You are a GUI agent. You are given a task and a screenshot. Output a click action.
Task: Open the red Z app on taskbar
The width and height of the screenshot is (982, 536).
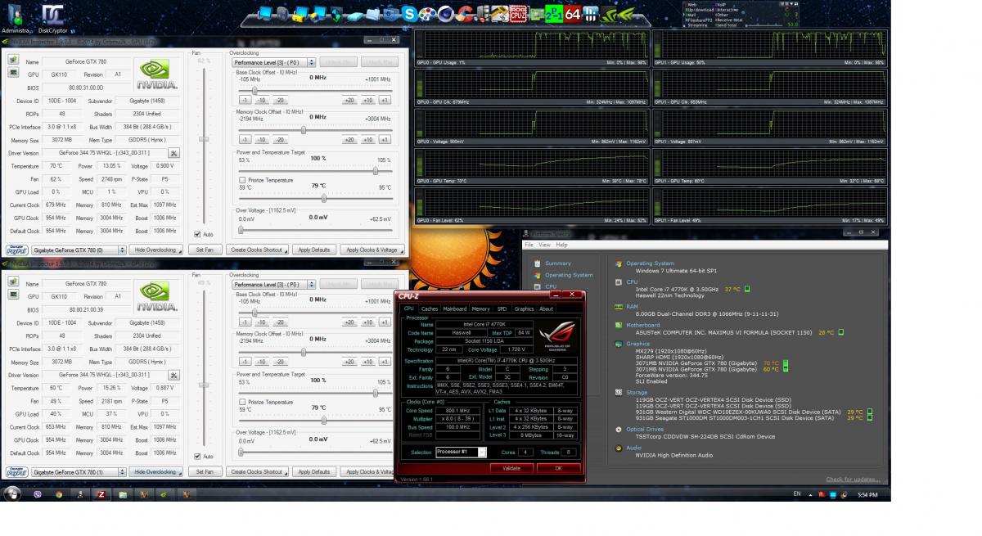(x=101, y=494)
